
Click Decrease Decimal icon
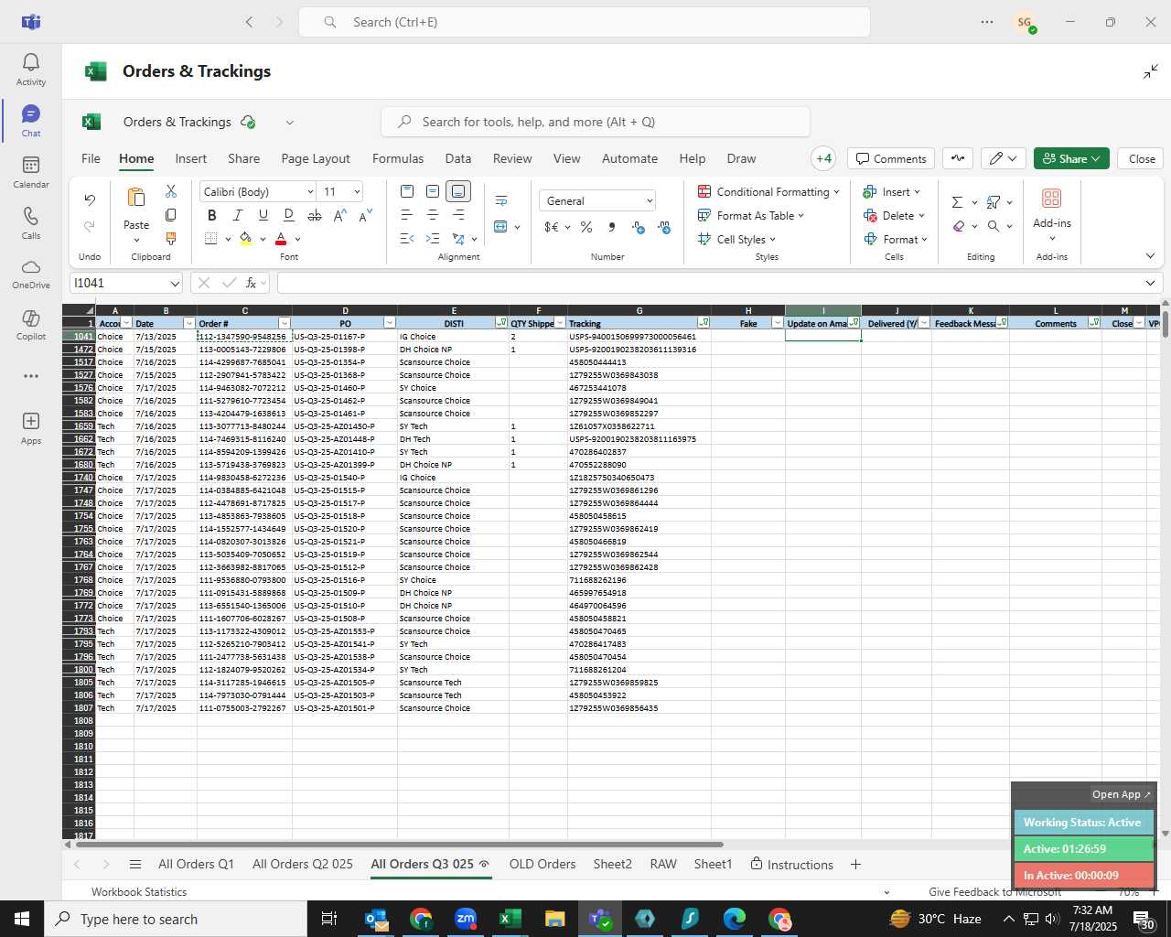664,227
